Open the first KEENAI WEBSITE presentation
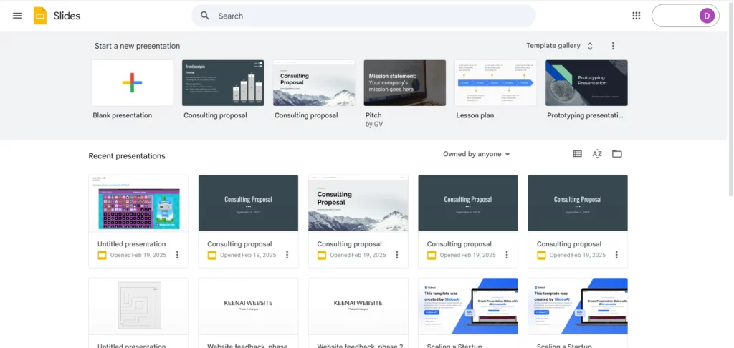 coord(248,306)
